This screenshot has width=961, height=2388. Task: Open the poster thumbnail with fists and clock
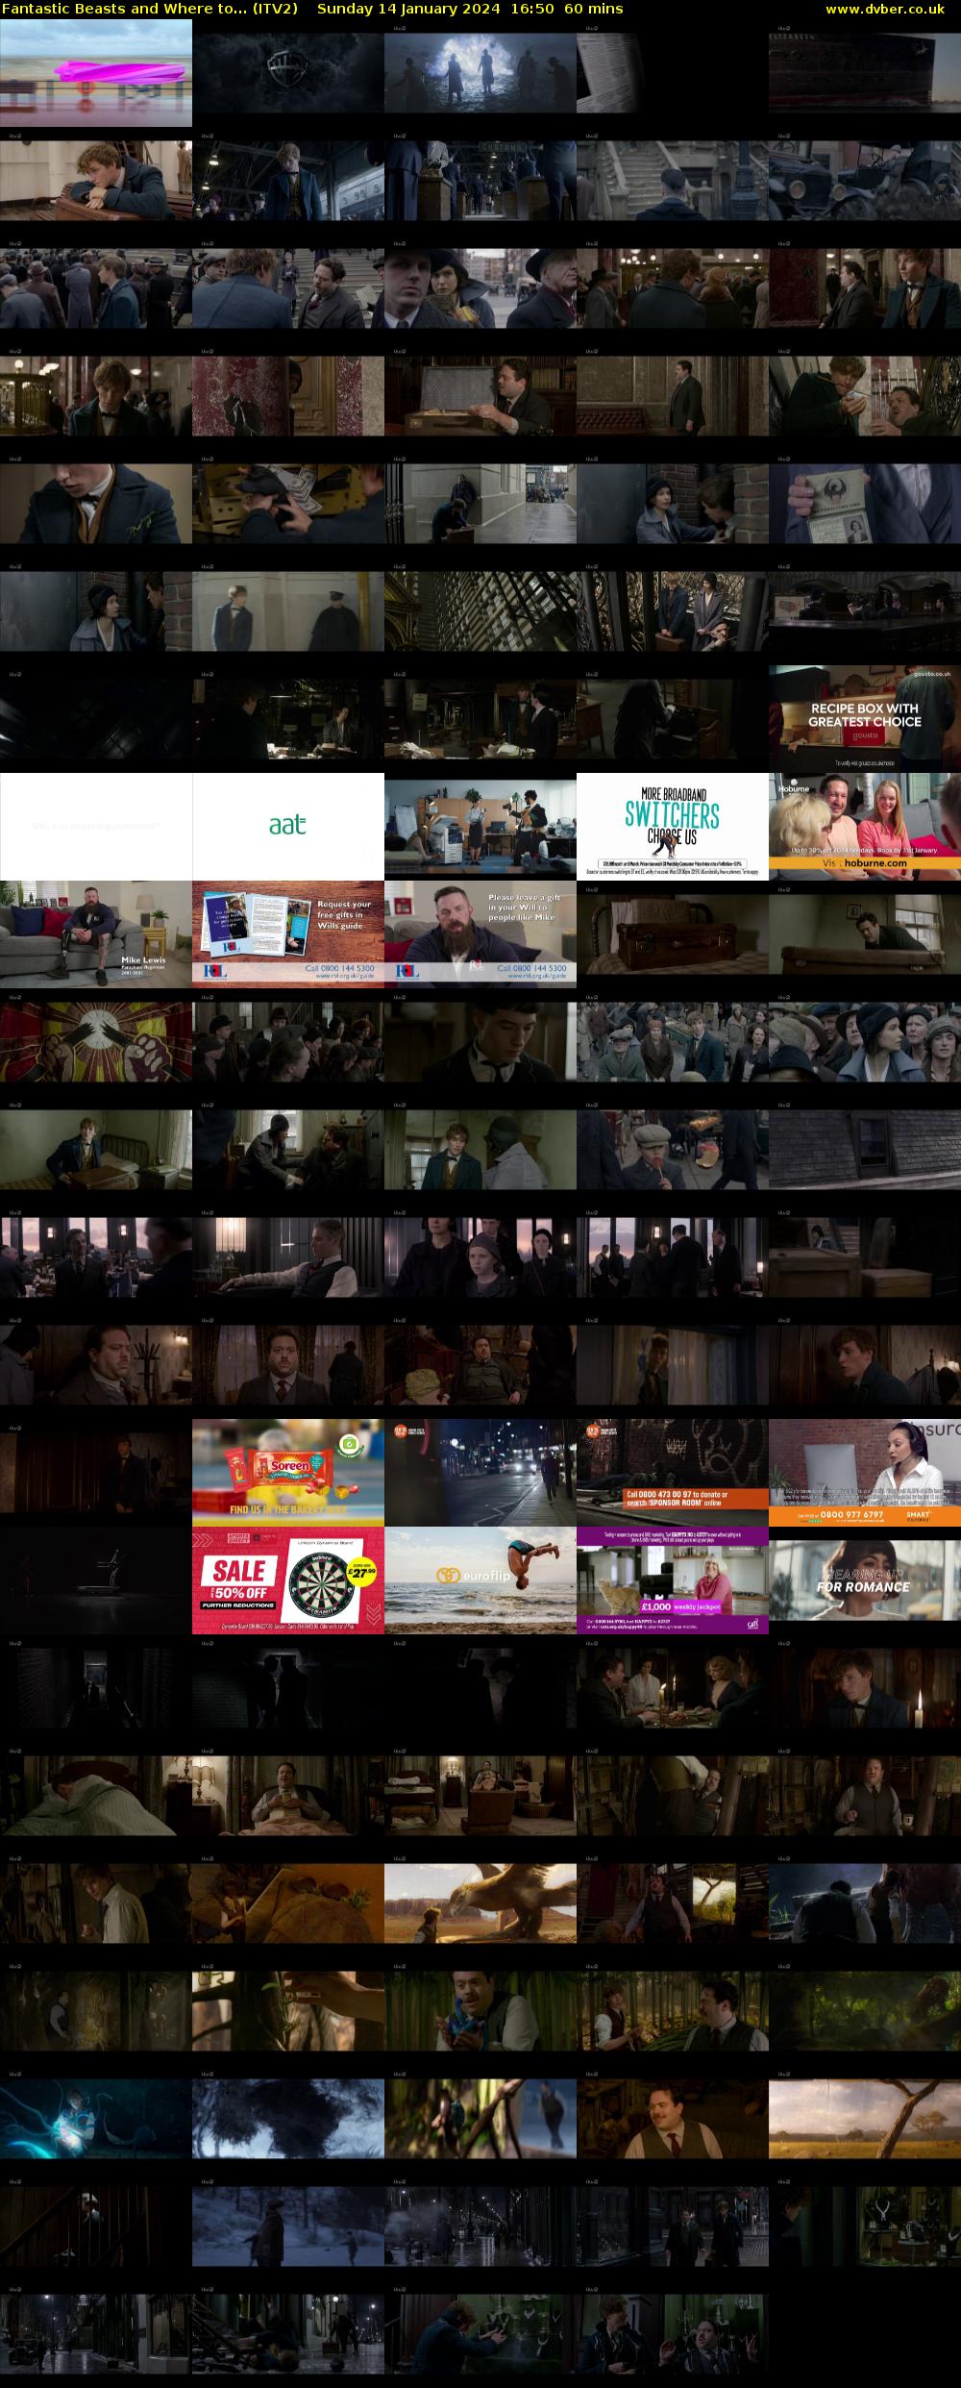96,1042
